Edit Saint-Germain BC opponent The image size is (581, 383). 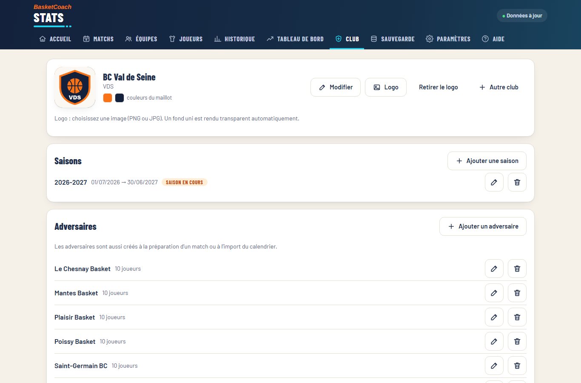[x=494, y=366]
